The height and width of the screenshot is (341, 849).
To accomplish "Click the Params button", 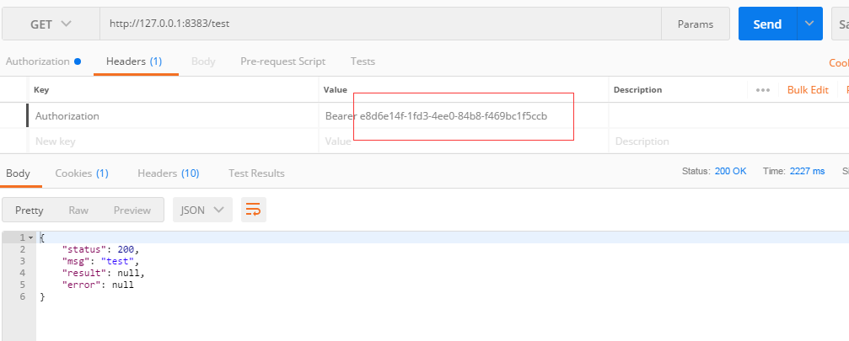I will point(696,24).
